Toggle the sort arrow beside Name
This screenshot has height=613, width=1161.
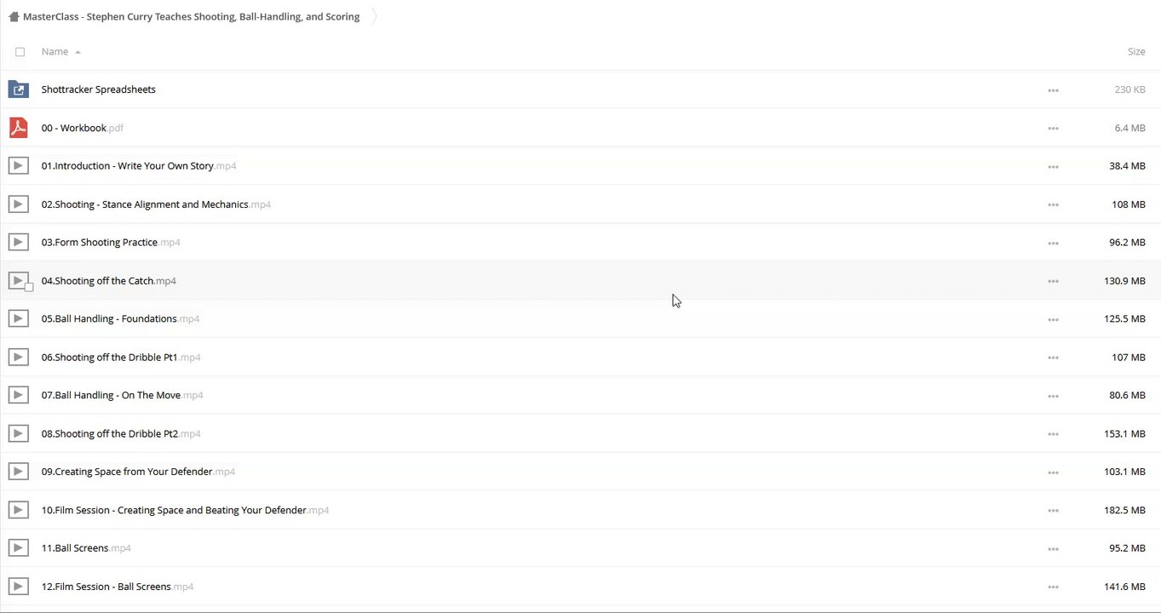coord(78,52)
